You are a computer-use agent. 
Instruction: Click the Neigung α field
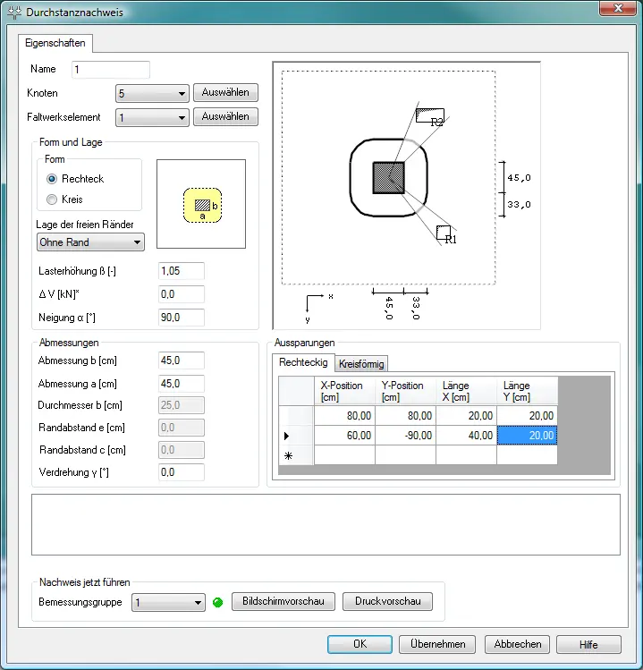pyautogui.click(x=182, y=318)
